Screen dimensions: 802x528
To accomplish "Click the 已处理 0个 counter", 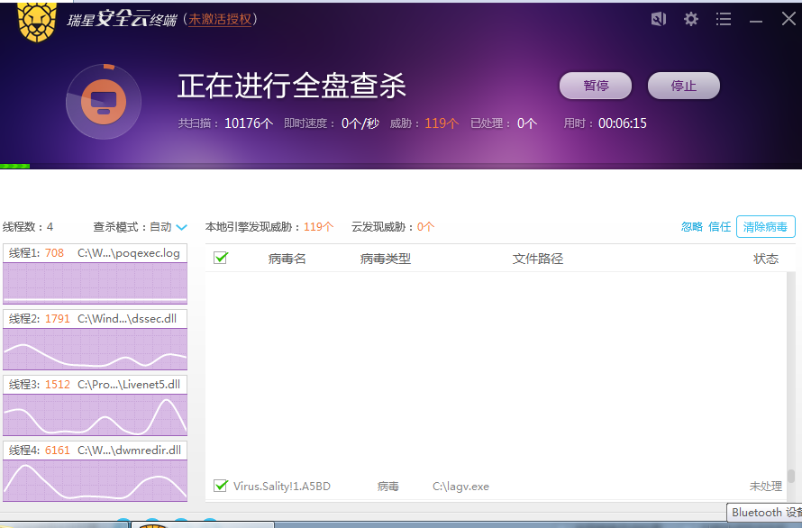I will pos(504,123).
